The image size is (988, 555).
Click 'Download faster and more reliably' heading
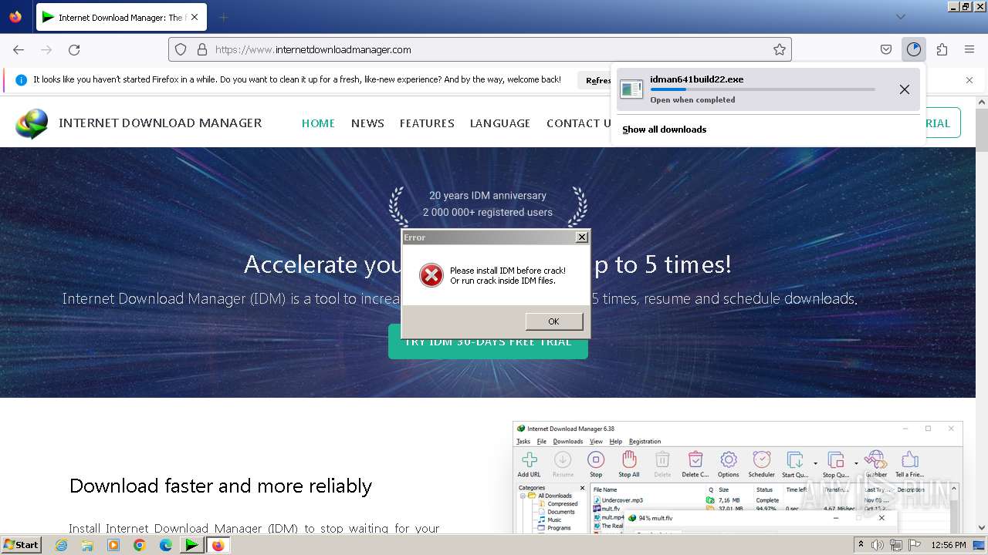click(221, 486)
